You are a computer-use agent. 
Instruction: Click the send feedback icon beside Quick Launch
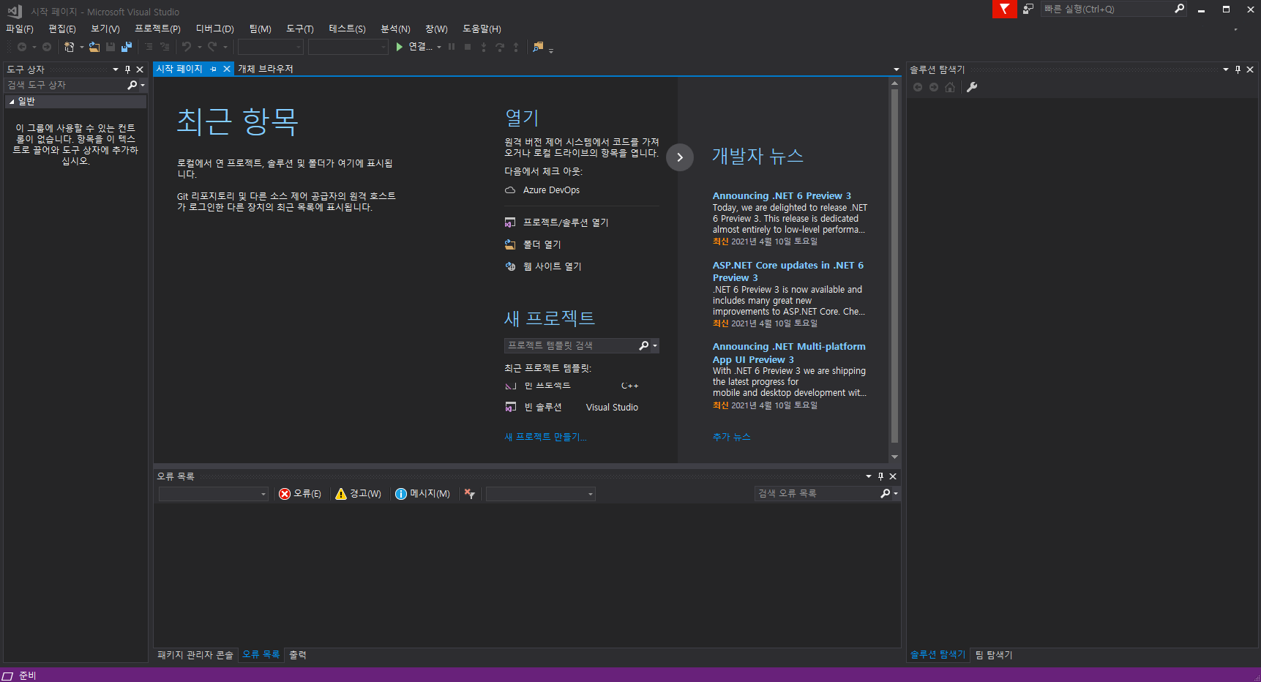click(x=1028, y=9)
